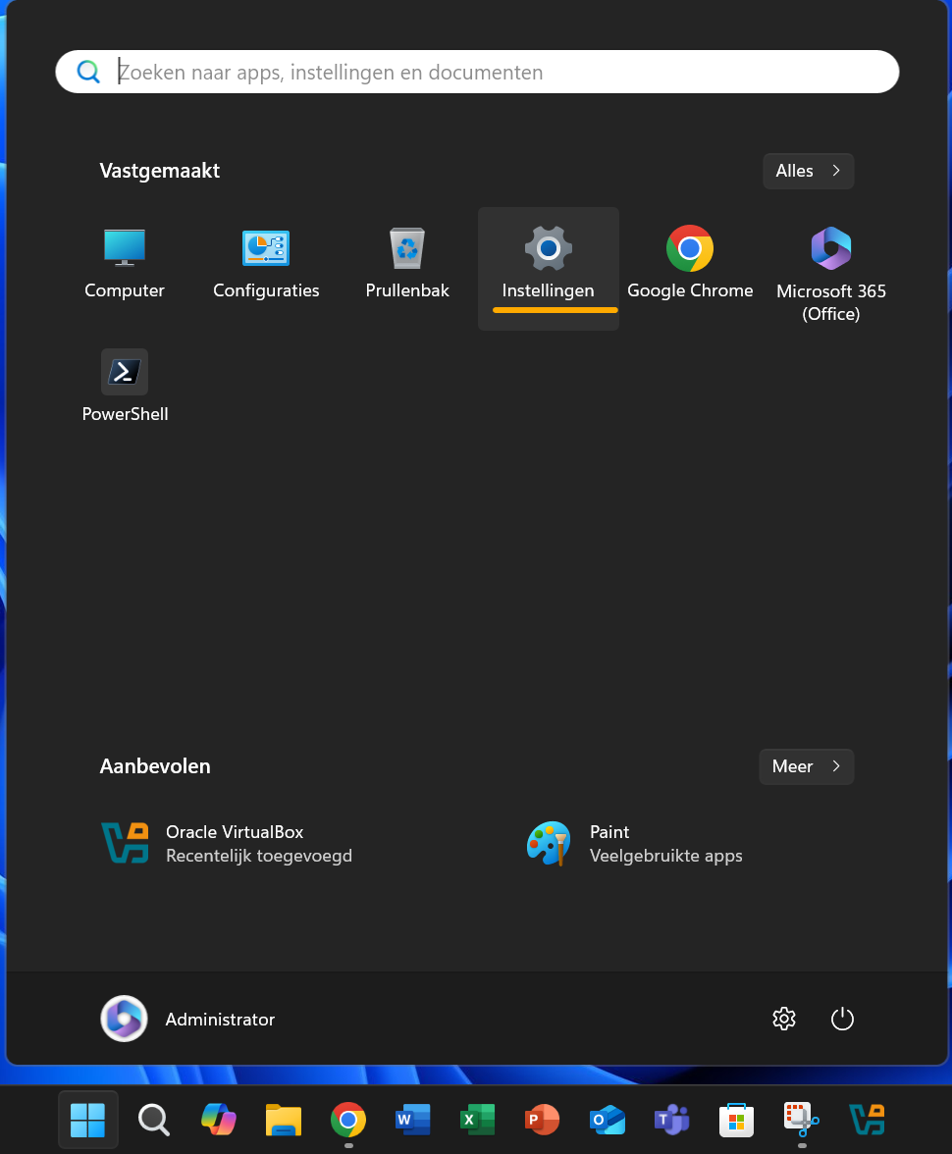Open VirtualBox from the taskbar
The width and height of the screenshot is (952, 1154).
click(867, 1121)
